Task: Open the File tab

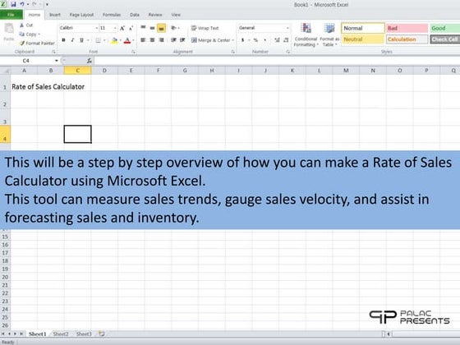Action: [11, 15]
